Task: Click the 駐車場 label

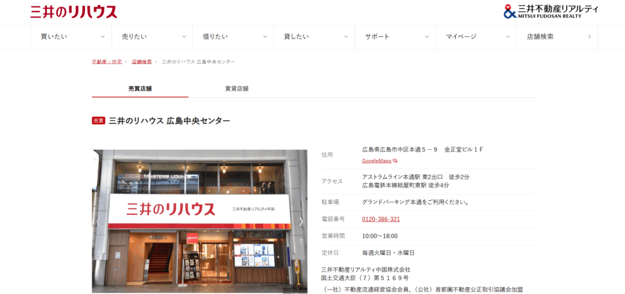Action: 330,202
